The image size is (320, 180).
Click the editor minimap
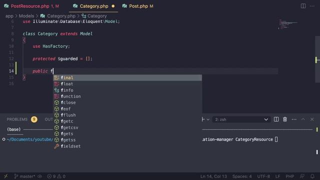pos(288,24)
